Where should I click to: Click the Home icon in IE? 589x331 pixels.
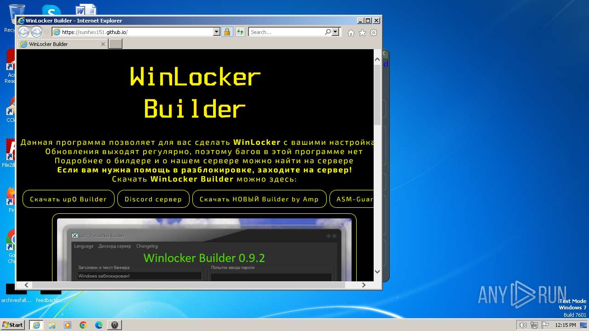click(x=351, y=33)
